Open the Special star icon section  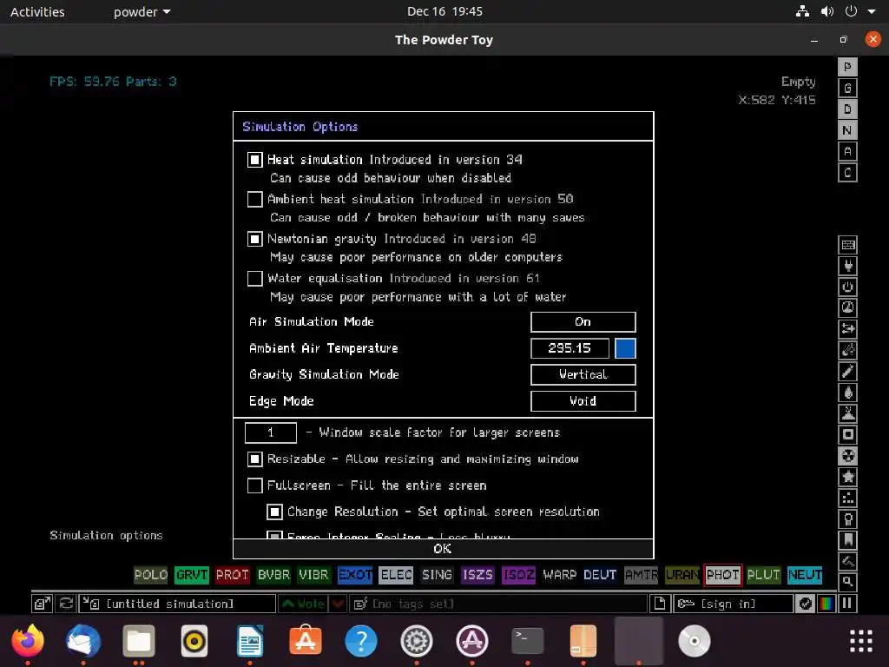847,477
